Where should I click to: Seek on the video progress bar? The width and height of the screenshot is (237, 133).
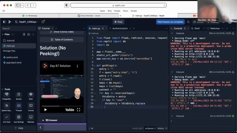(62, 106)
